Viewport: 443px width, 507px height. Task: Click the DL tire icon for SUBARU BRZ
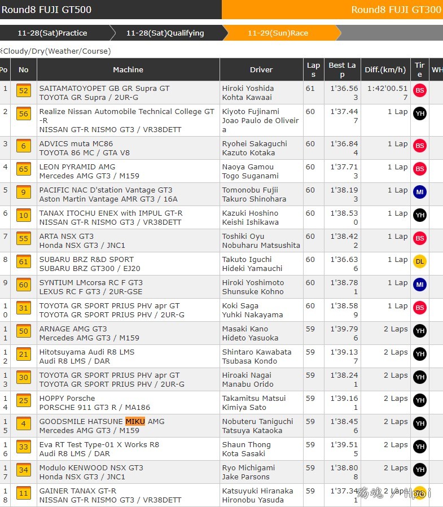[x=419, y=261]
